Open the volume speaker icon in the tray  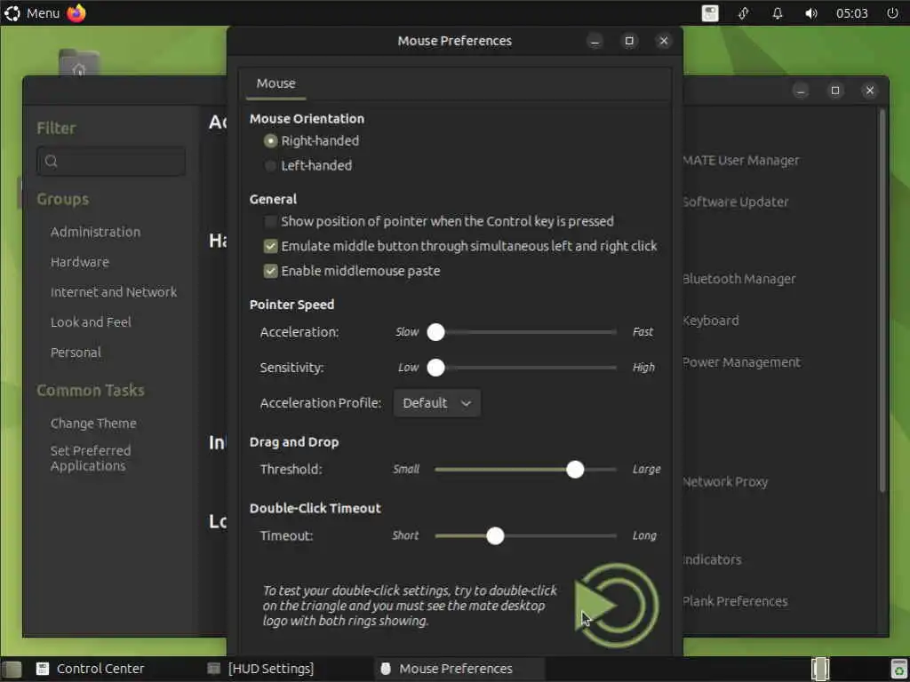(x=810, y=12)
